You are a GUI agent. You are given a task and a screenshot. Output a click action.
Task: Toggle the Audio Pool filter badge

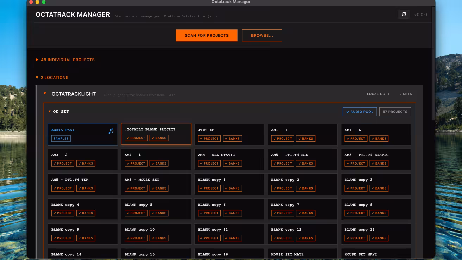[360, 112]
